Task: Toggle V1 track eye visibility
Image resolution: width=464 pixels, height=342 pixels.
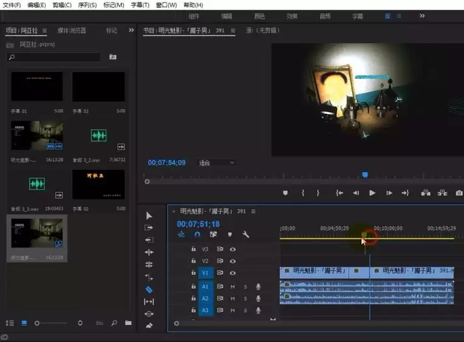Action: [233, 273]
